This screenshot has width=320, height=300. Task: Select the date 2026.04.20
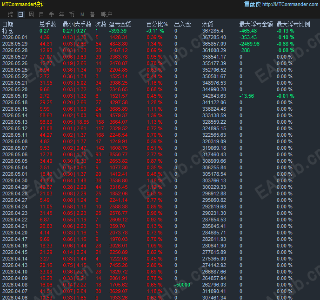pos(15,233)
